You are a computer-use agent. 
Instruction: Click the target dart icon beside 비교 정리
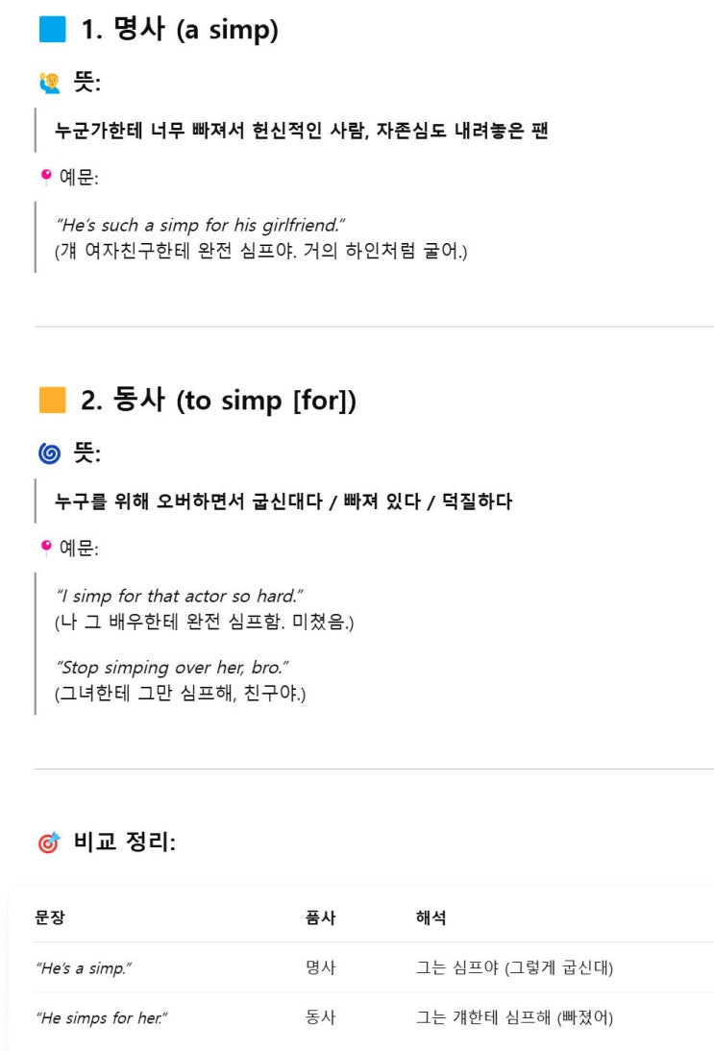pos(48,843)
